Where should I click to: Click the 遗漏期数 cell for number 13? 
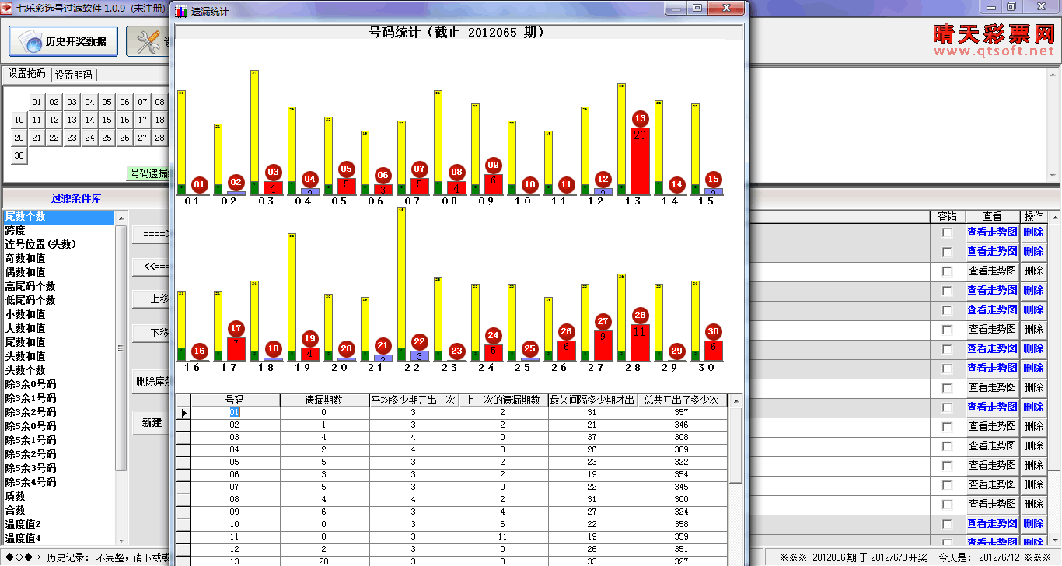point(324,561)
